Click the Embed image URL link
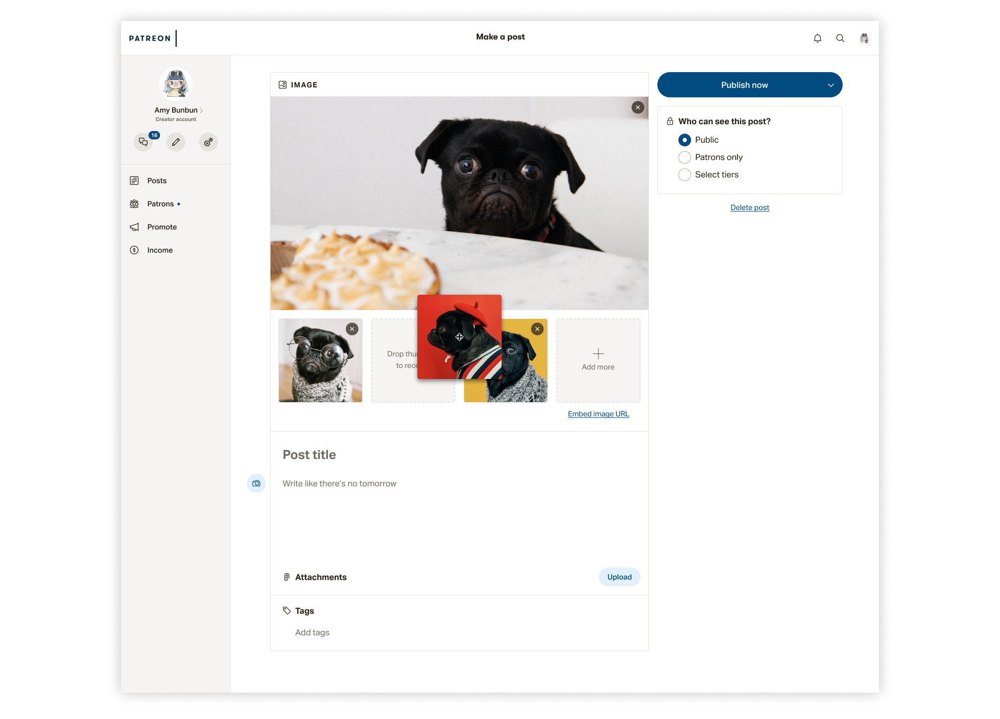The image size is (1000, 719). tap(598, 414)
